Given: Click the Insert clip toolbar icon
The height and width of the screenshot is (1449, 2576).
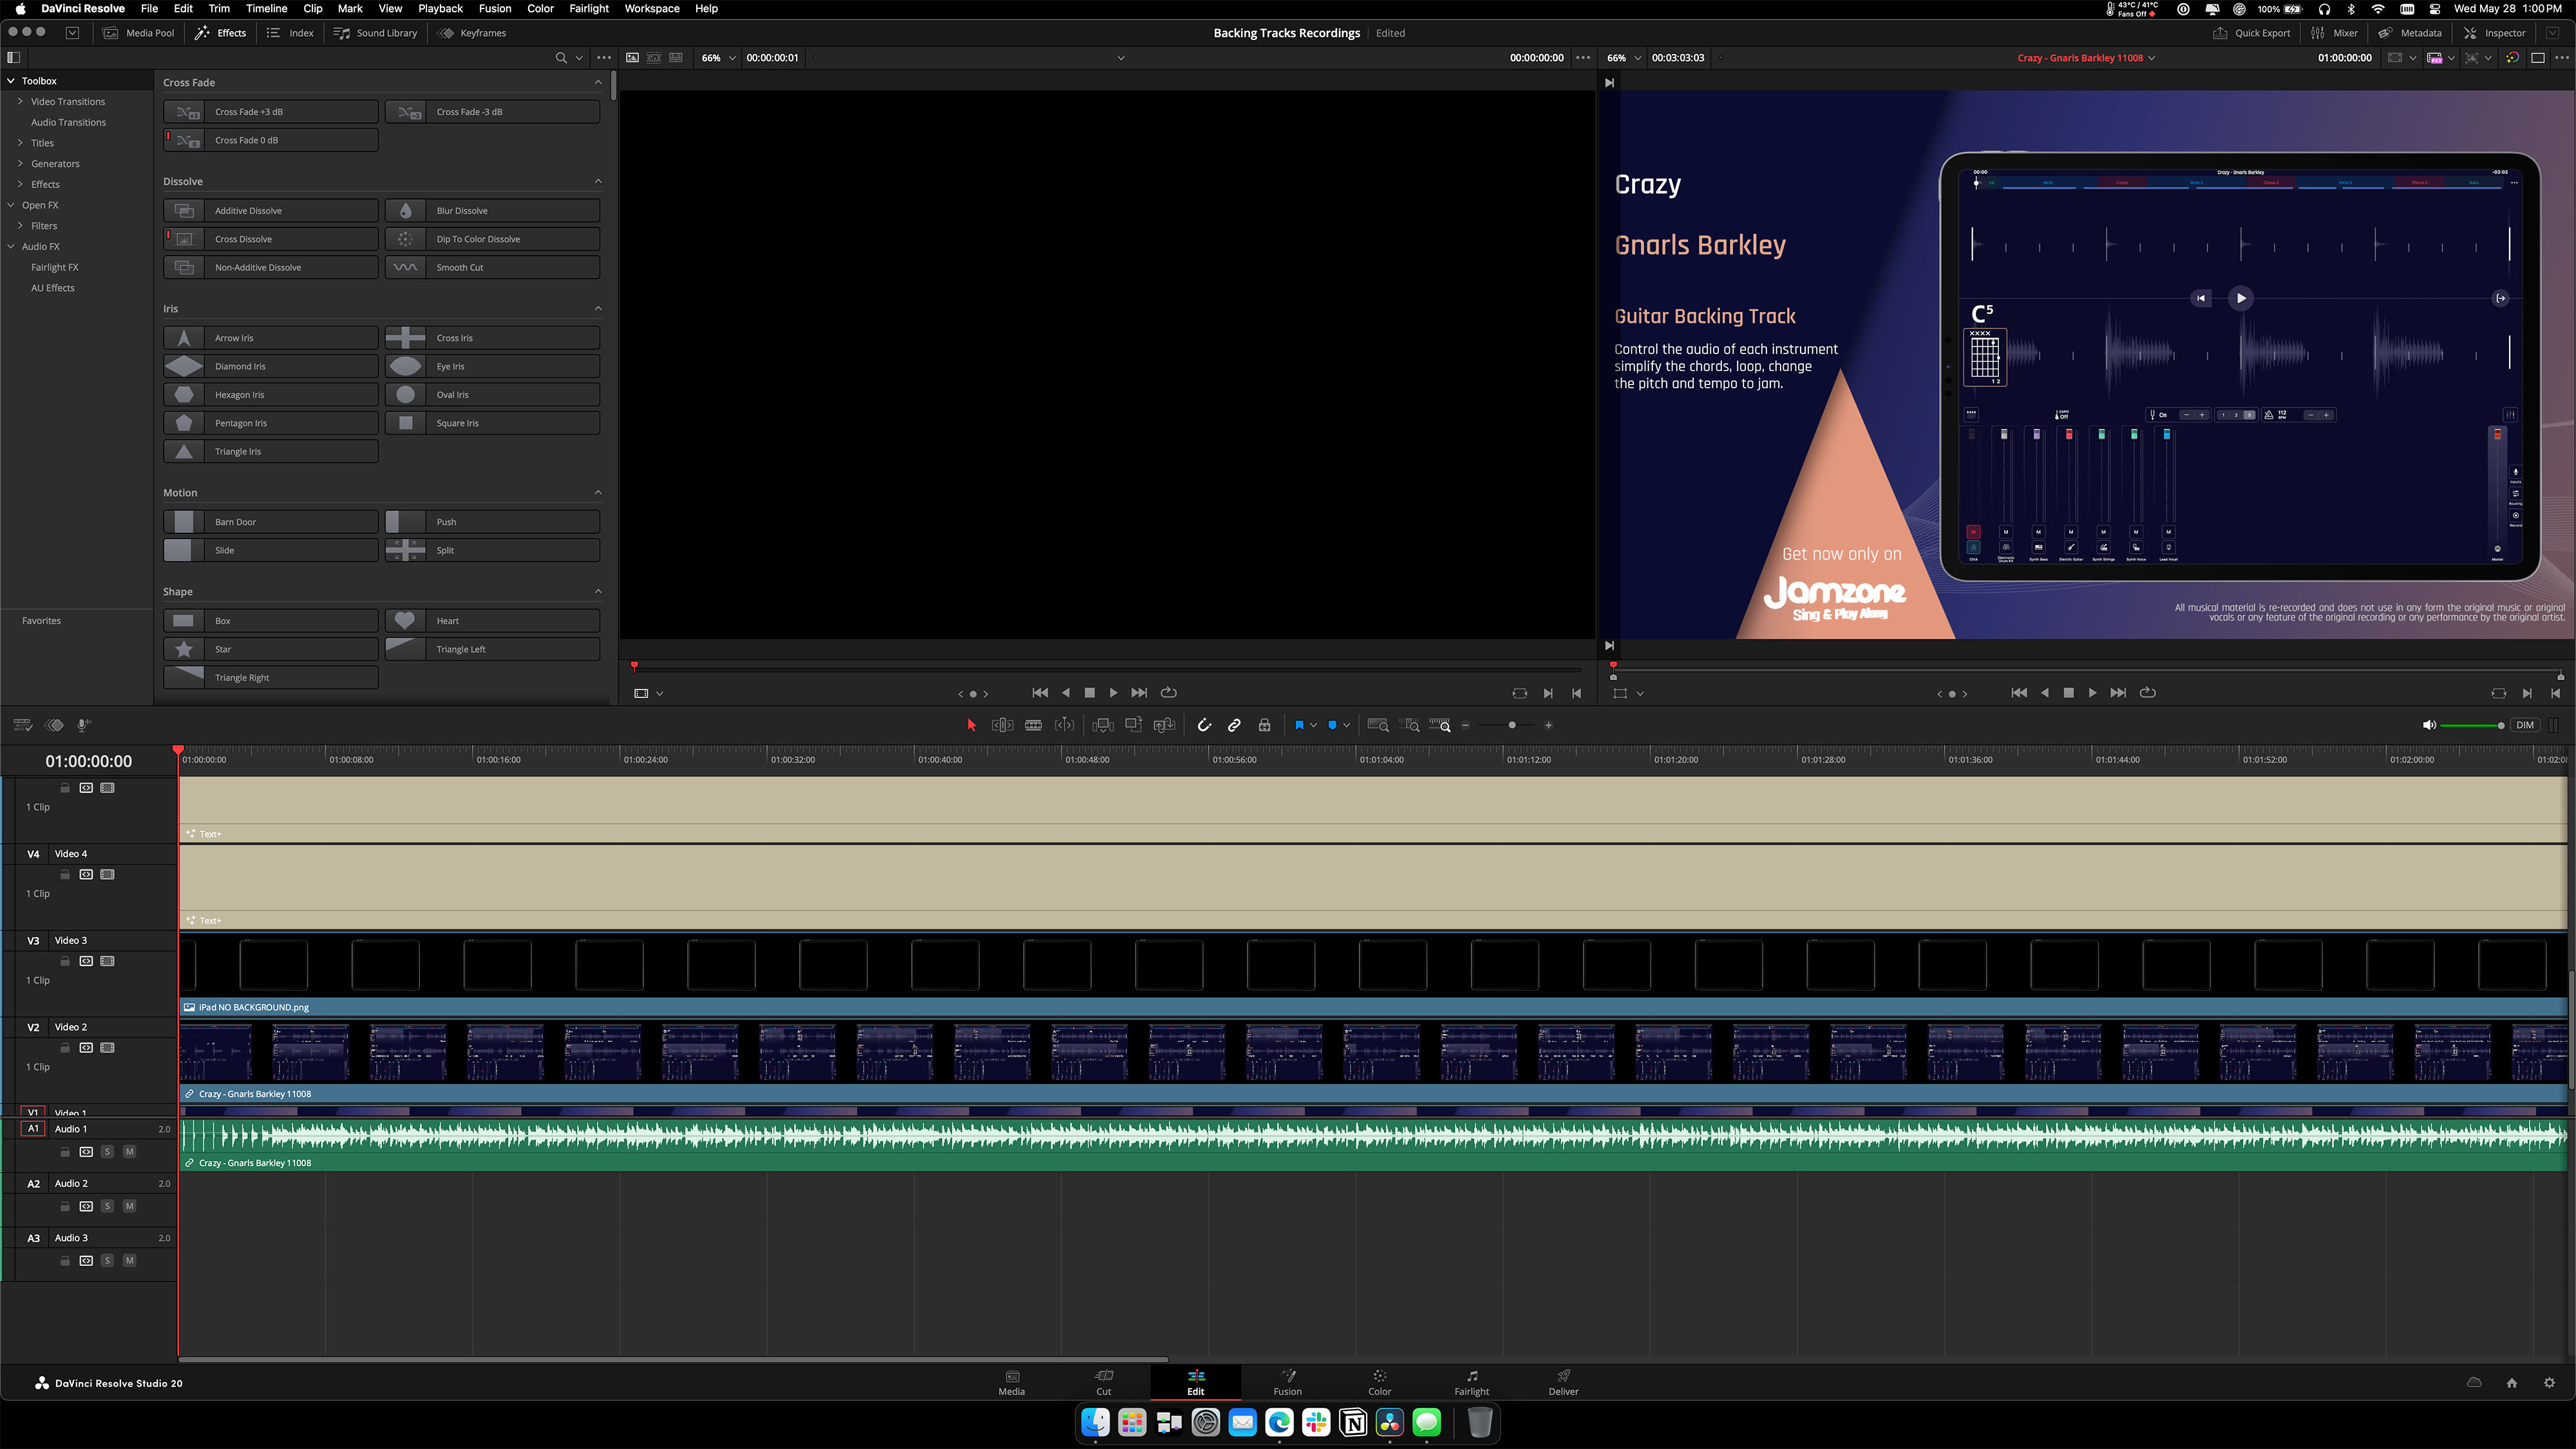Looking at the screenshot, I should pos(1103,725).
